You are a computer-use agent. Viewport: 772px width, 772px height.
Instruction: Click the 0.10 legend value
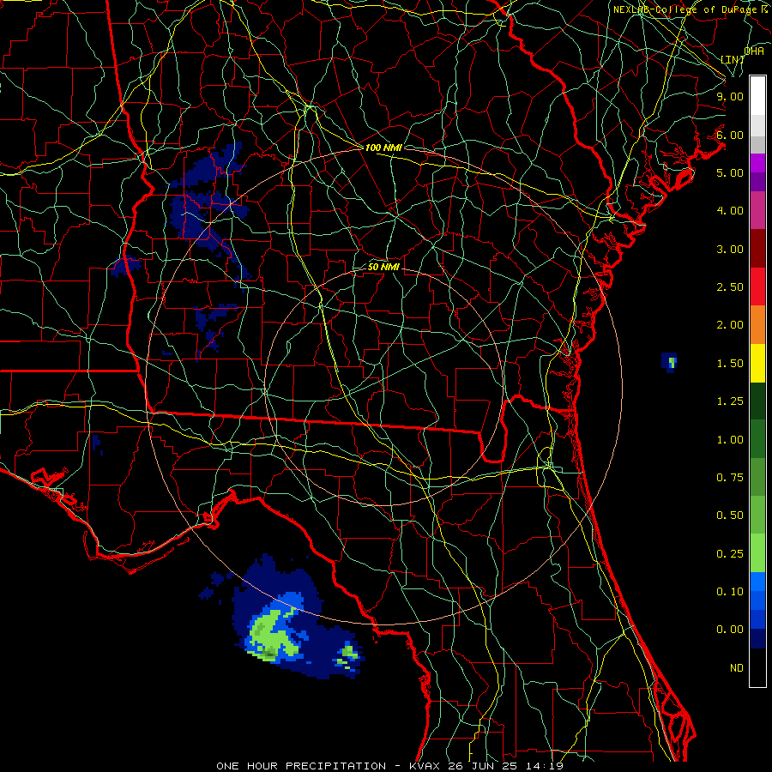point(730,592)
